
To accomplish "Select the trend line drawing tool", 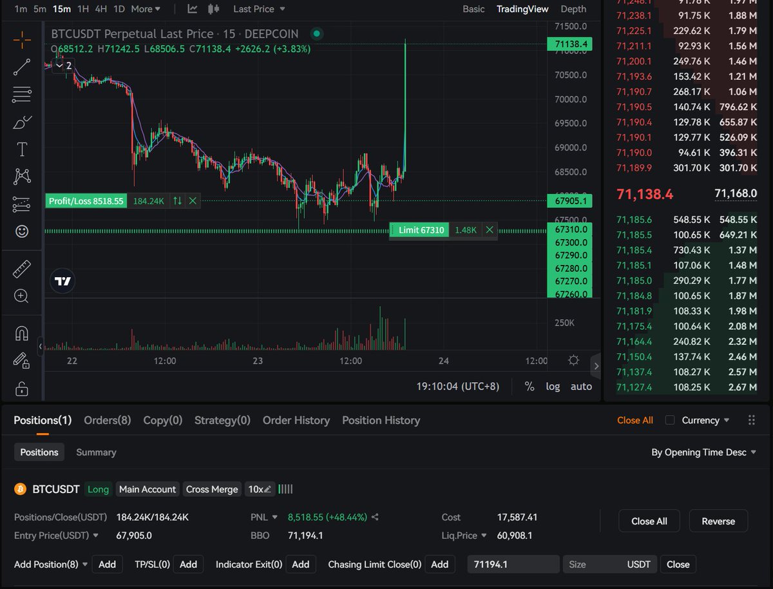I will tap(22, 67).
